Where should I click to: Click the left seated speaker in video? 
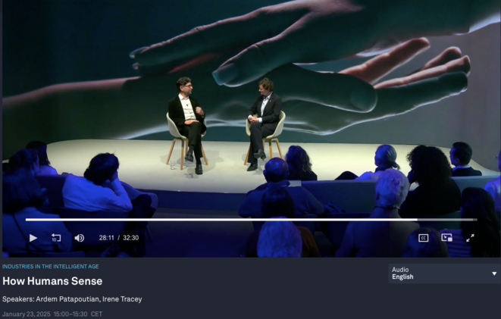(x=187, y=121)
